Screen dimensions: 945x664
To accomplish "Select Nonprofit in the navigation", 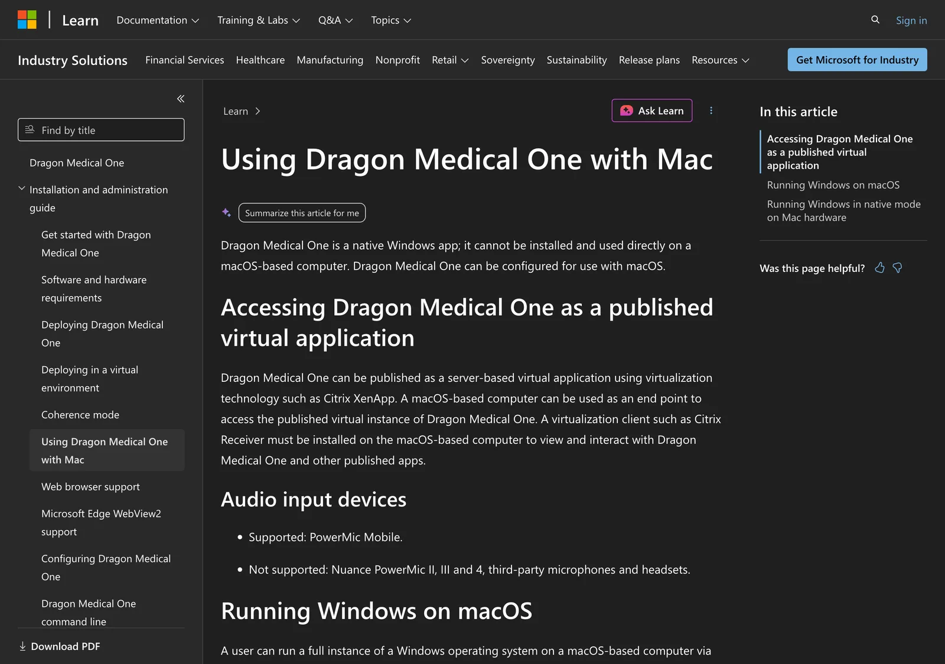I will point(397,60).
